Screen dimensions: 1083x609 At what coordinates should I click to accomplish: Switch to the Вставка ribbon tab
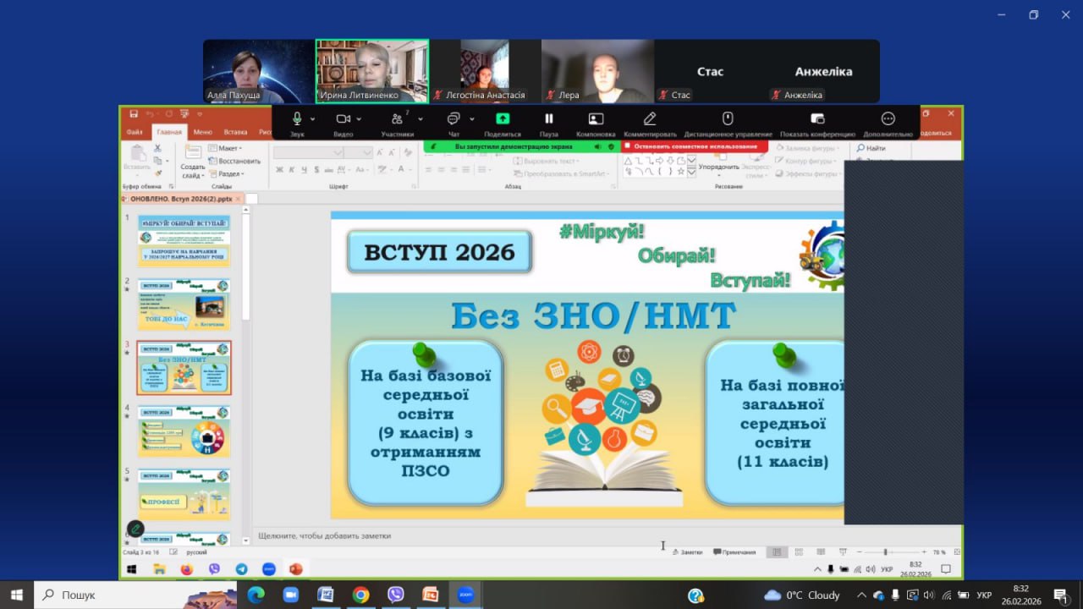(x=235, y=133)
